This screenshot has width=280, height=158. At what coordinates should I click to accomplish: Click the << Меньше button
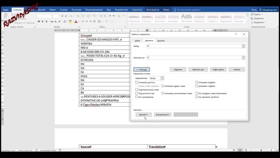pos(142,69)
